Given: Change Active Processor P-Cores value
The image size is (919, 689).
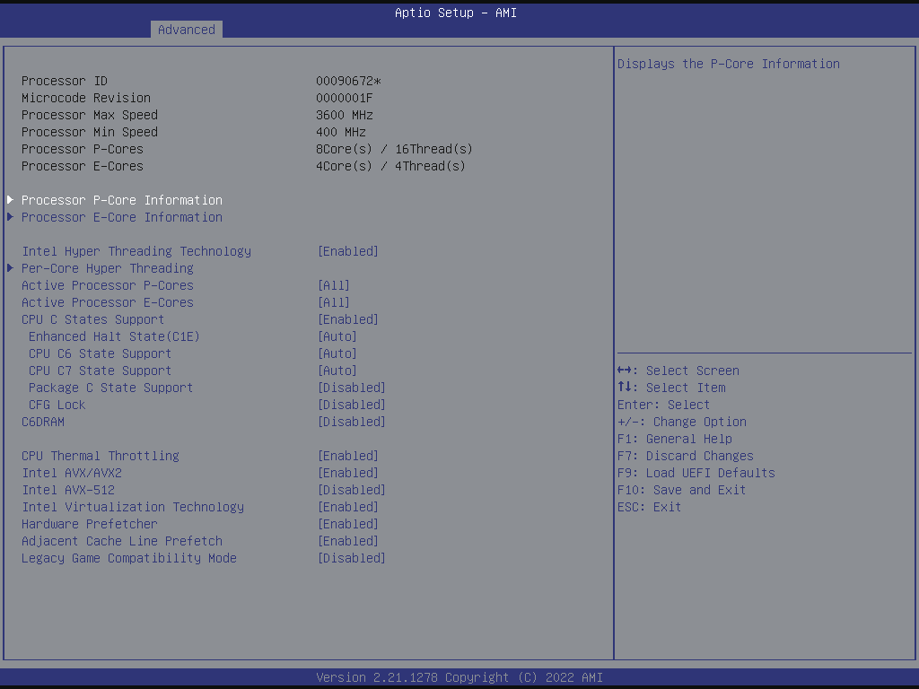Looking at the screenshot, I should (334, 285).
